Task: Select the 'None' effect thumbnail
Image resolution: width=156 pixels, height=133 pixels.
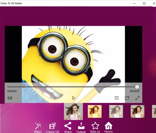Action: [73, 112]
